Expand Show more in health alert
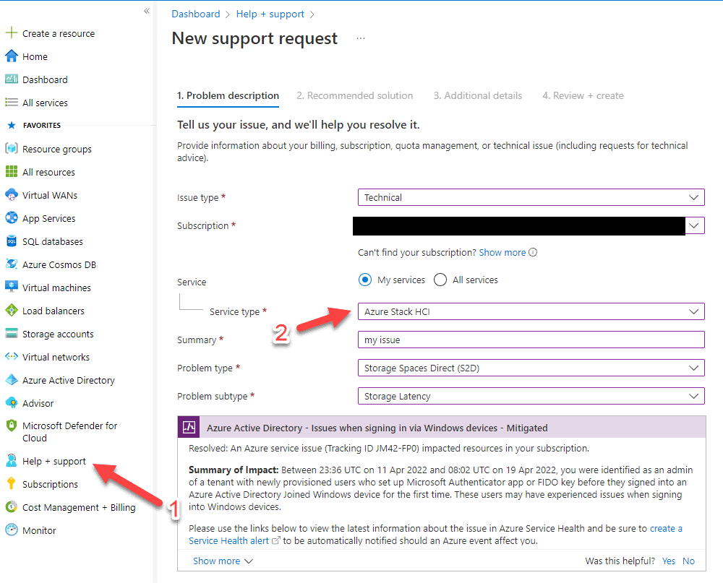The width and height of the screenshot is (723, 583). (x=223, y=561)
